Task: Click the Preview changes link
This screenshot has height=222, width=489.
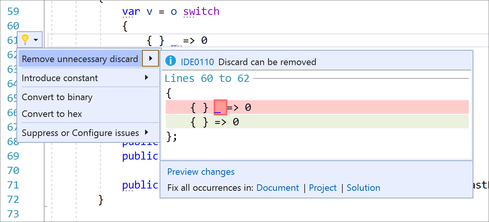Action: pyautogui.click(x=201, y=172)
